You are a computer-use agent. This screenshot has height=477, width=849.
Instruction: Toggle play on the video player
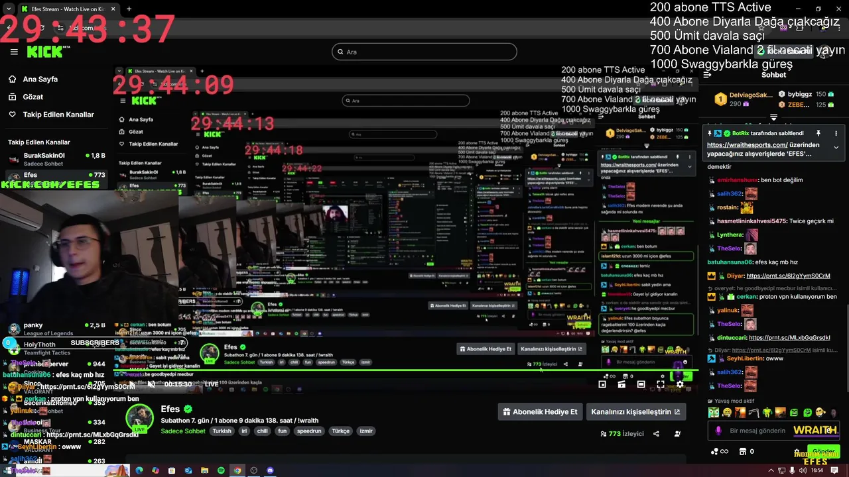coord(131,384)
